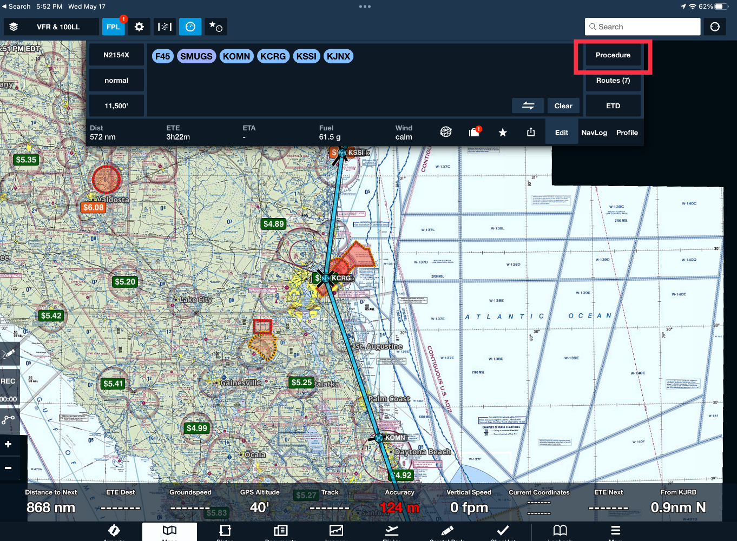Screen dimensions: 737x541
Task: Toggle the FPL flight plan editor button
Action: tap(114, 27)
